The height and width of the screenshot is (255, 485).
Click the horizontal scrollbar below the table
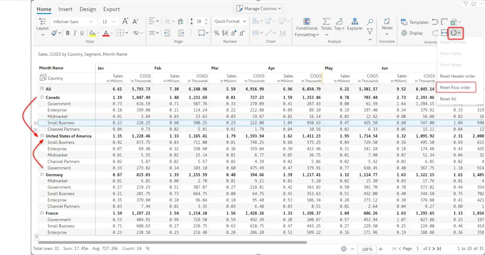point(172,242)
